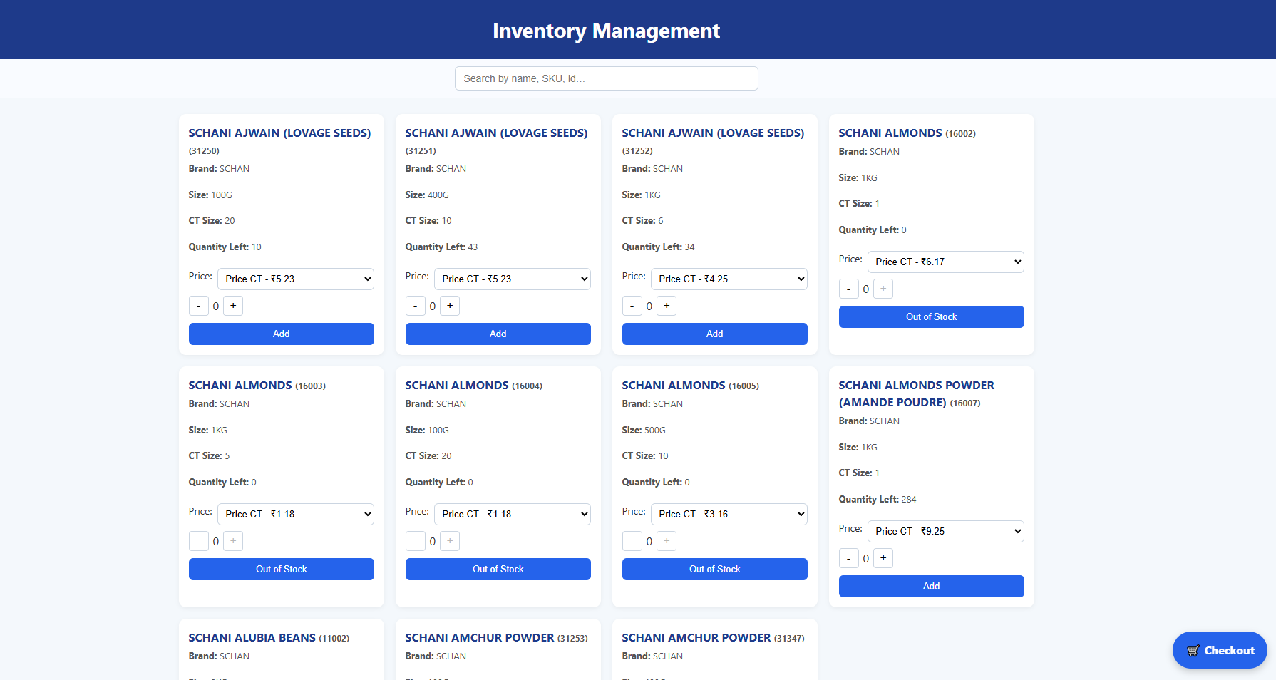Expand price selector showing ₹4.25
The height and width of the screenshot is (680, 1276).
point(729,279)
